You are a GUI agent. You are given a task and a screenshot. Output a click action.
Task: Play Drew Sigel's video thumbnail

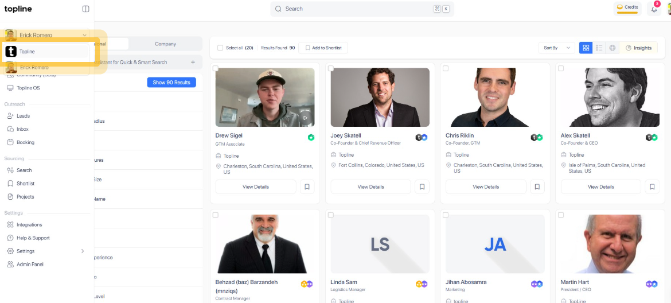[x=305, y=118]
